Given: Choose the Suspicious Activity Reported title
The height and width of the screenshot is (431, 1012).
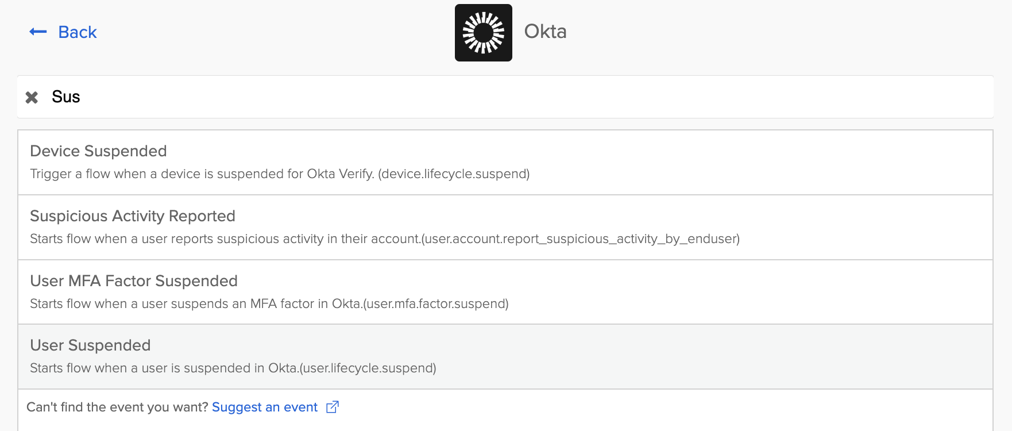Looking at the screenshot, I should (133, 216).
